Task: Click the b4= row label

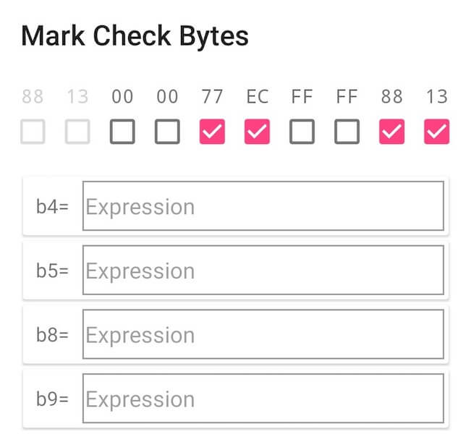Action: click(52, 206)
